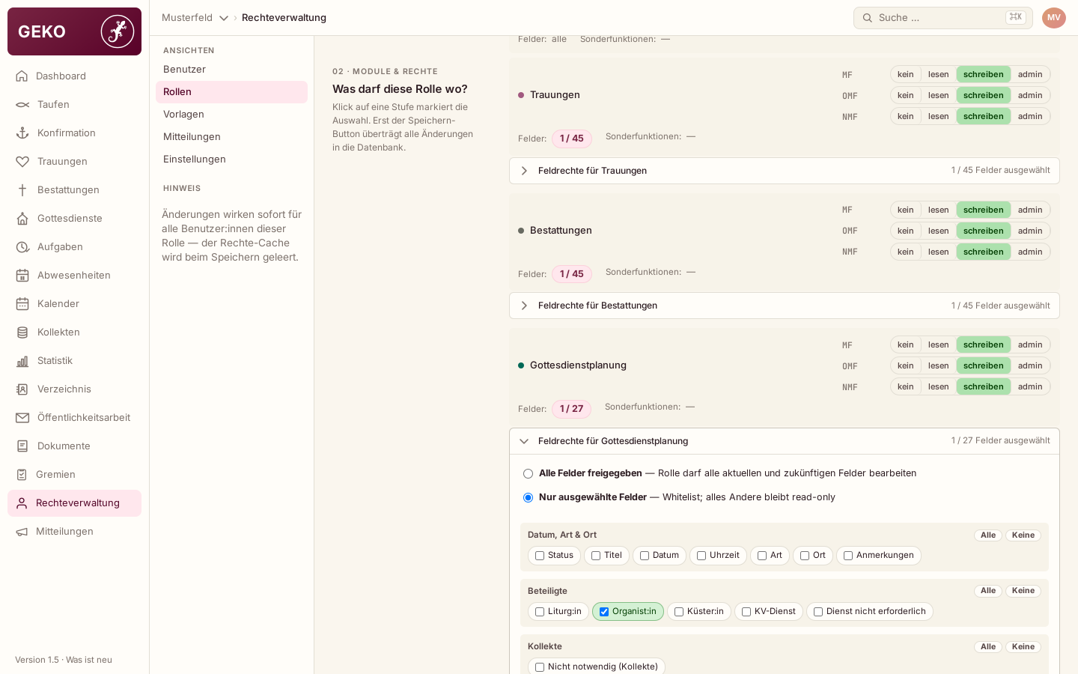This screenshot has height=674, width=1078.
Task: Set Trauungen MF level to admin
Action: pyautogui.click(x=1030, y=74)
